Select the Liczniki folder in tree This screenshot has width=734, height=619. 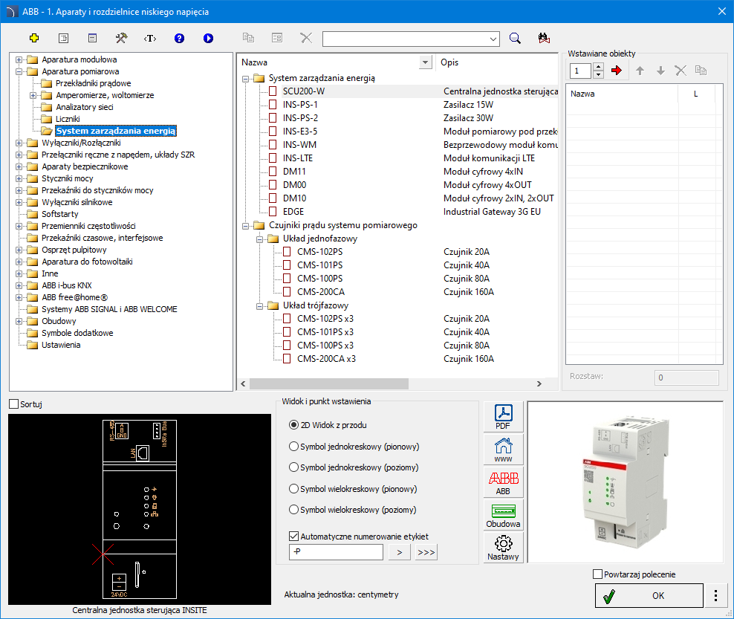coord(68,119)
